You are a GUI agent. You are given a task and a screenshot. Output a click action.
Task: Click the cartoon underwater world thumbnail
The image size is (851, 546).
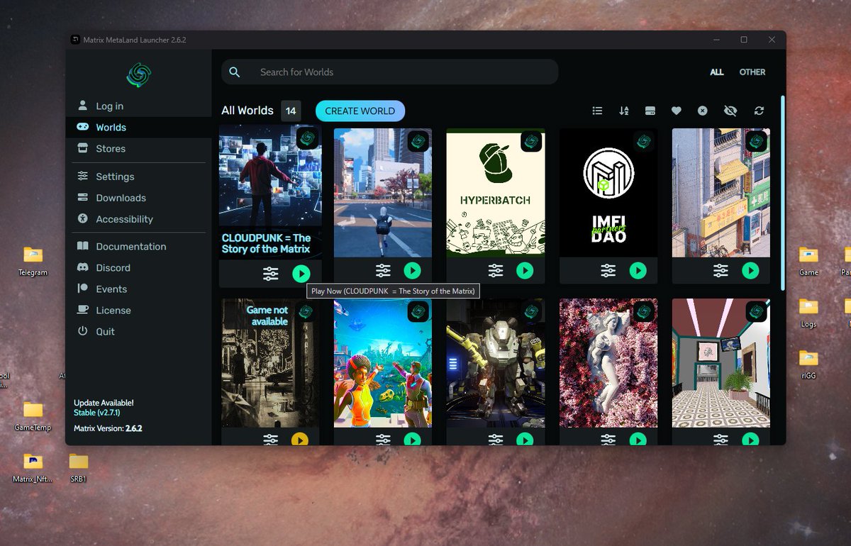click(382, 362)
